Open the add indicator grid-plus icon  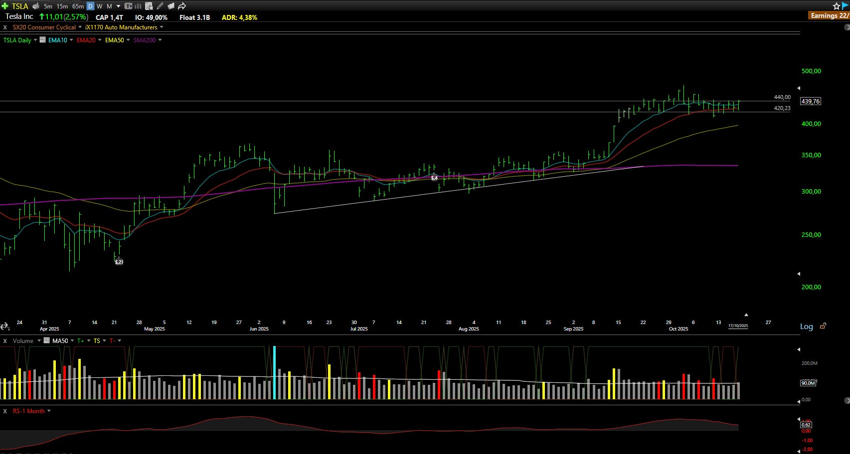pyautogui.click(x=149, y=6)
